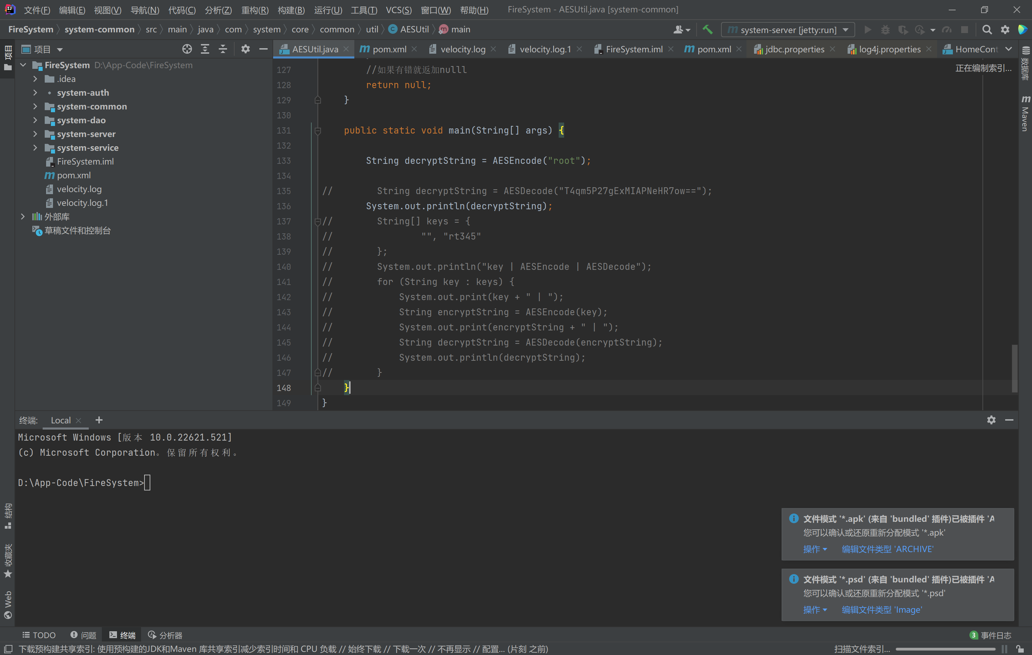
Task: Hide the terminal panel
Action: 1009,420
